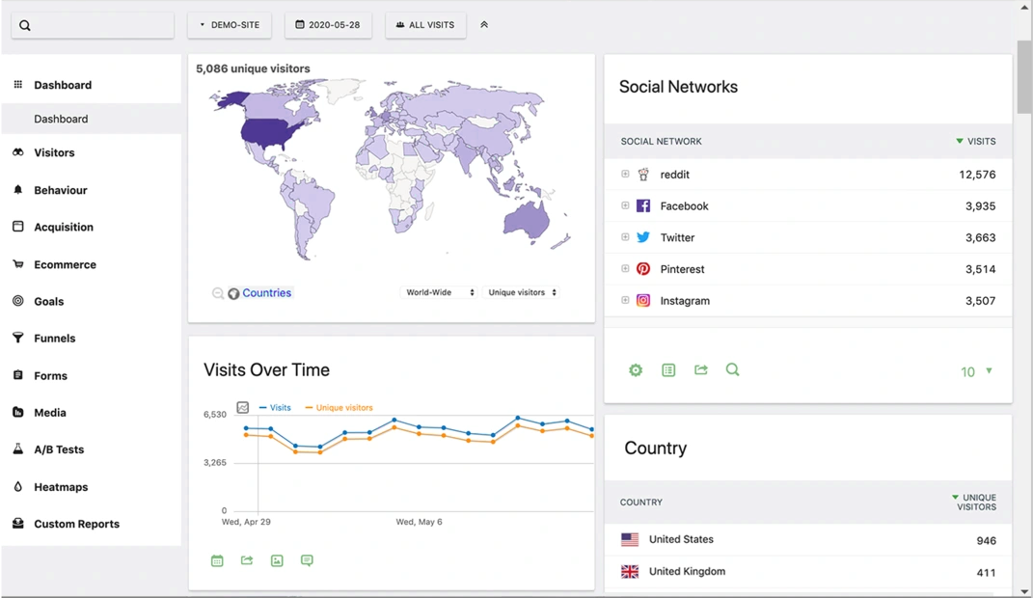The height and width of the screenshot is (598, 1033).
Task: Click the search icon under Social Networks table
Action: click(x=733, y=370)
